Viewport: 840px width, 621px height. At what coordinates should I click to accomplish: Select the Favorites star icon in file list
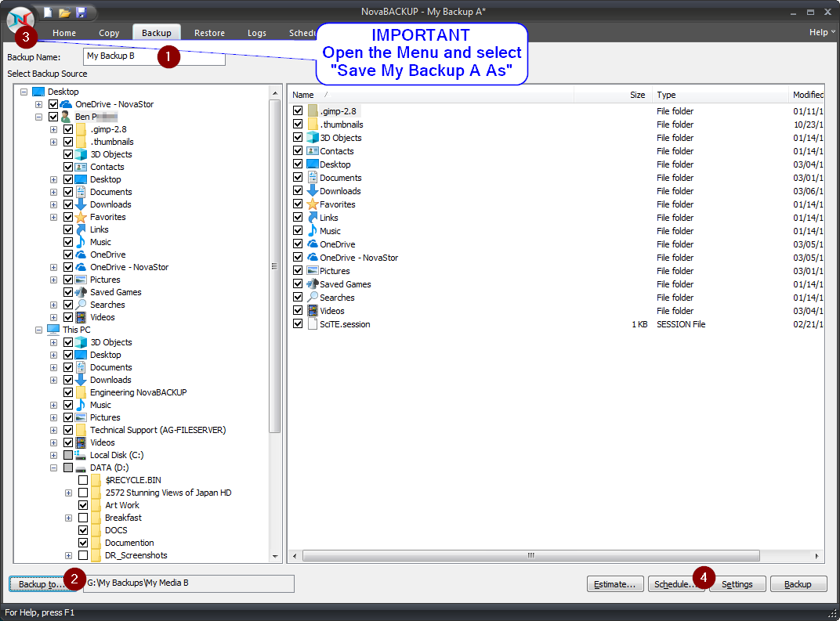313,204
